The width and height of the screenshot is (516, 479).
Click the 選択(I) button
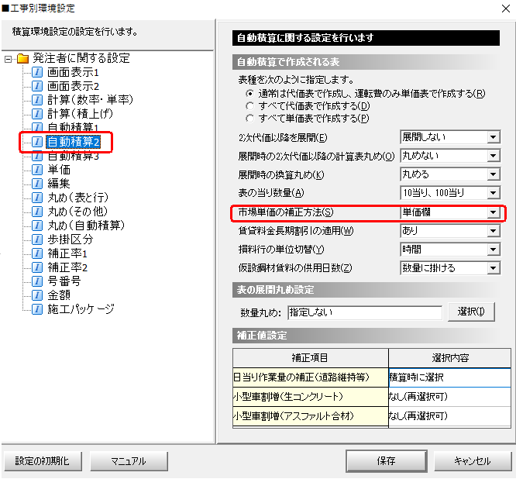point(471,312)
